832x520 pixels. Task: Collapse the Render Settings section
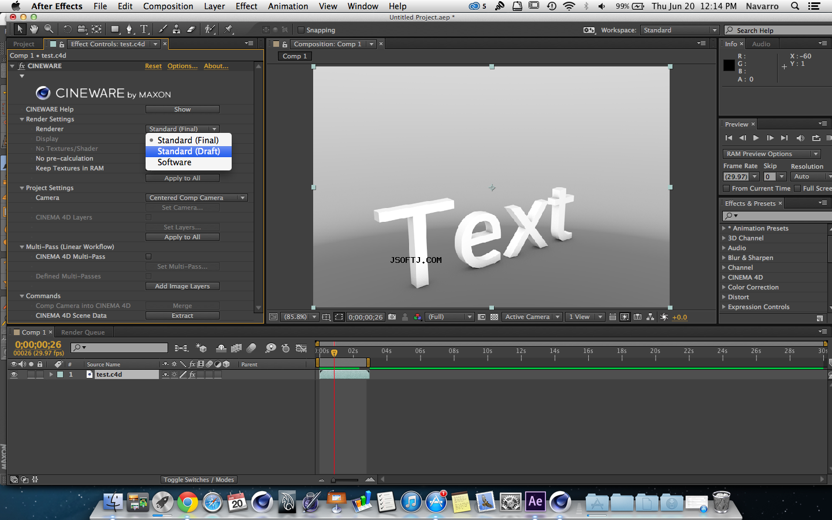22,119
